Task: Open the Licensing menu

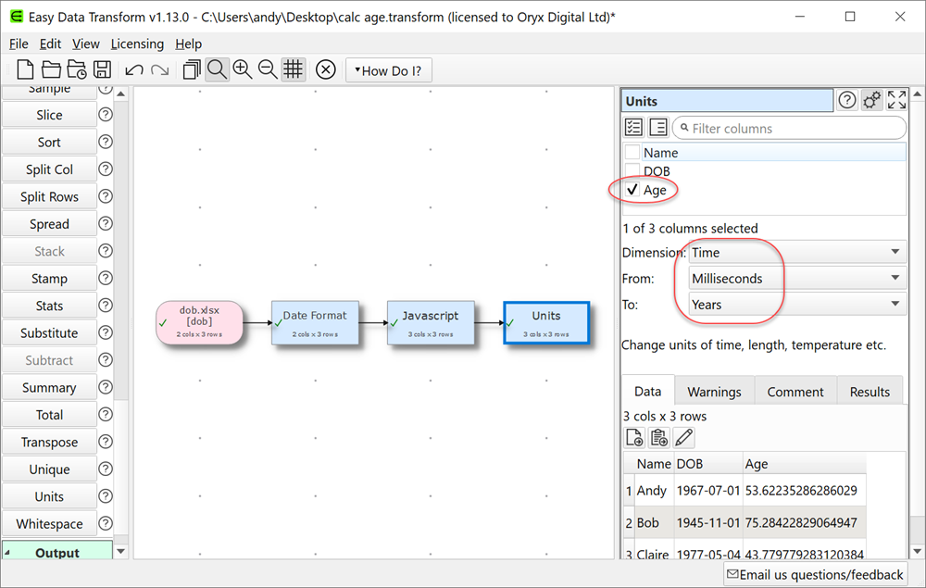Action: (x=137, y=44)
